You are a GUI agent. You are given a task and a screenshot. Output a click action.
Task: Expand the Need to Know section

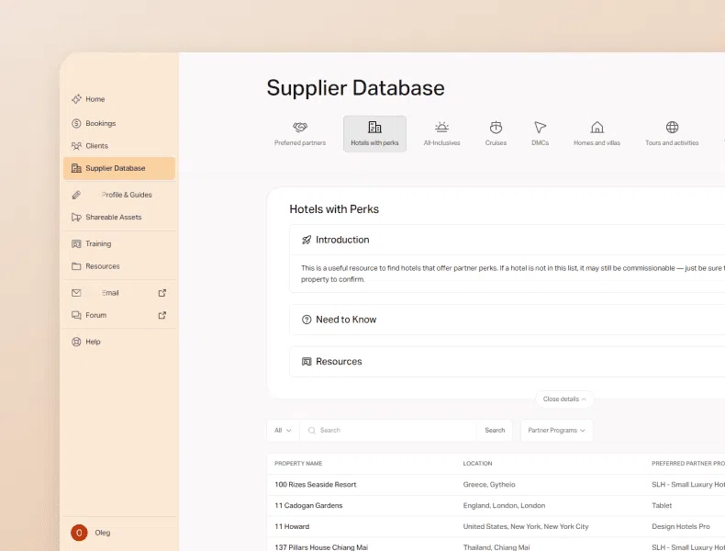click(x=507, y=320)
